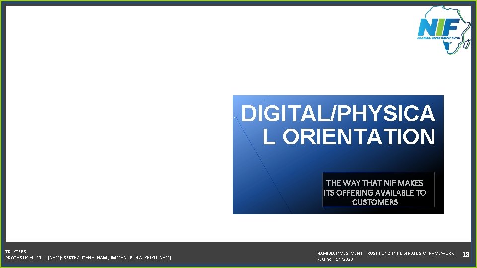Screen dimensions: 477x268
Task: Click the 'NAMIBIA INVESTMENT TRUST FUND (NIF): STRATEGIC FRAMEWORK' footer text
Action: pyautogui.click(x=385, y=253)
